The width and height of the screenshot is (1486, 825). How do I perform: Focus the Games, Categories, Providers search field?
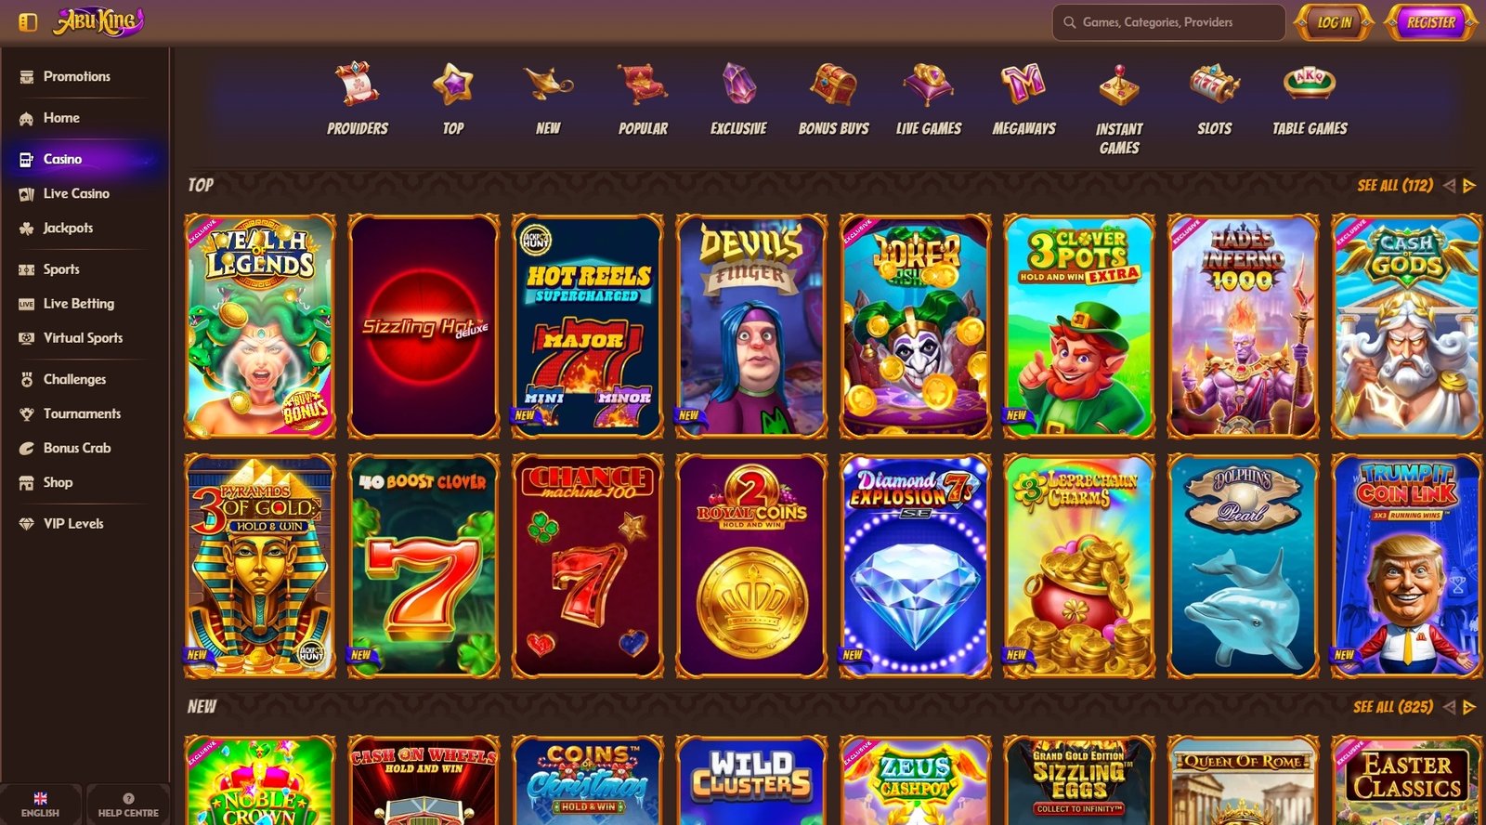(x=1168, y=22)
